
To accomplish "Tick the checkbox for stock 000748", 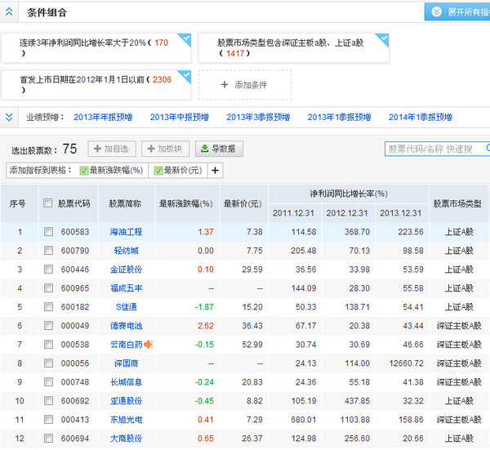I will tap(48, 382).
